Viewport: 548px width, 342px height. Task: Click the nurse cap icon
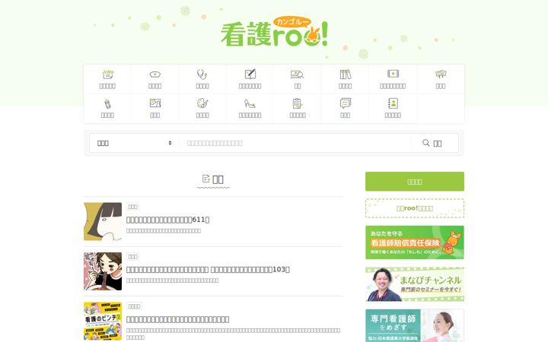tap(155, 74)
